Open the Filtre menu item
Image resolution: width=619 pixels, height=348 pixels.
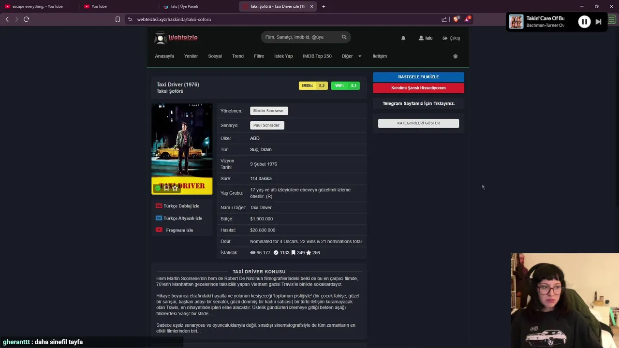click(x=259, y=56)
